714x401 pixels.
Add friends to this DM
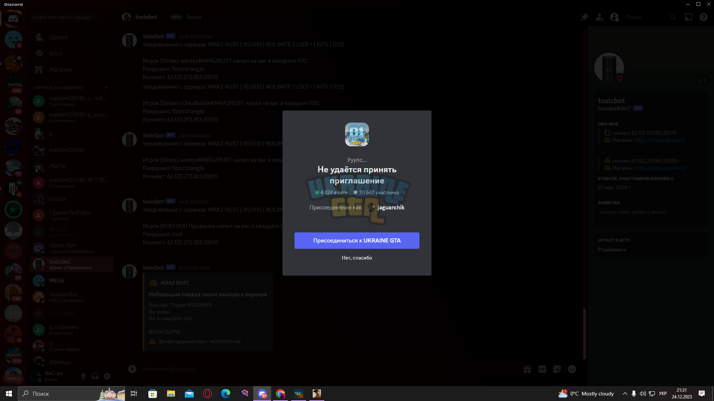(600, 17)
